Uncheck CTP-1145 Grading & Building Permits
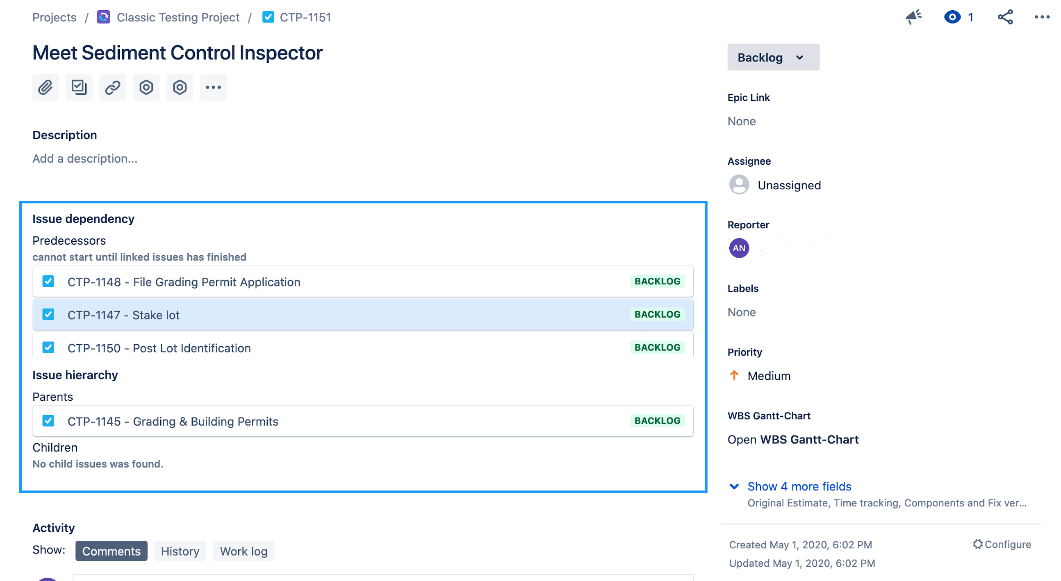The width and height of the screenshot is (1061, 581). (x=48, y=420)
